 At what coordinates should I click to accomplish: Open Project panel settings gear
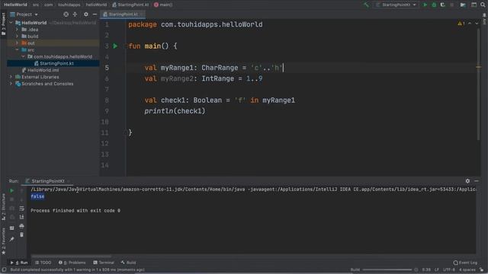(86, 14)
